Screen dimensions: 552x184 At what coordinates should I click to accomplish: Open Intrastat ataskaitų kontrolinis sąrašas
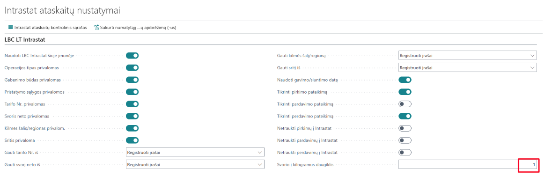[48, 27]
